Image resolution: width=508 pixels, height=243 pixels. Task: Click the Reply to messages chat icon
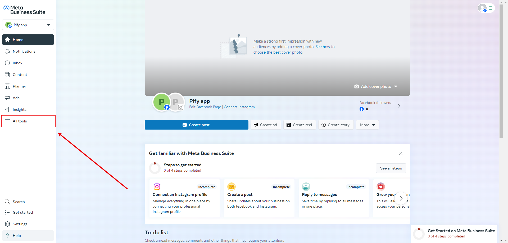(306, 187)
